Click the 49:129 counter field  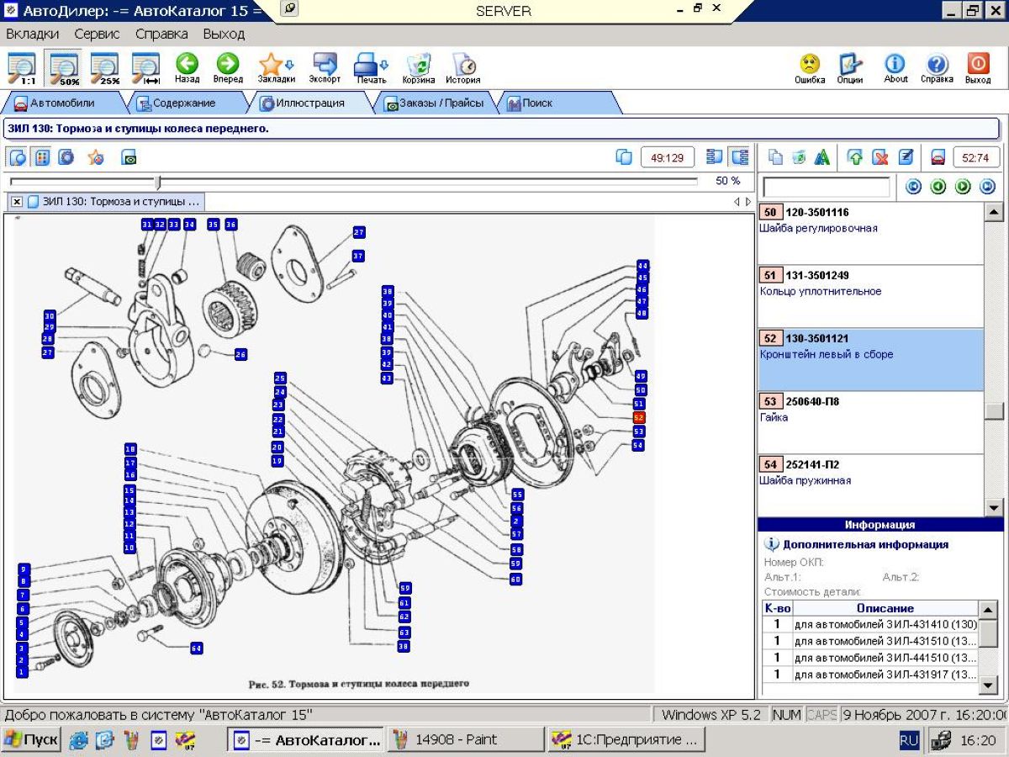click(668, 157)
